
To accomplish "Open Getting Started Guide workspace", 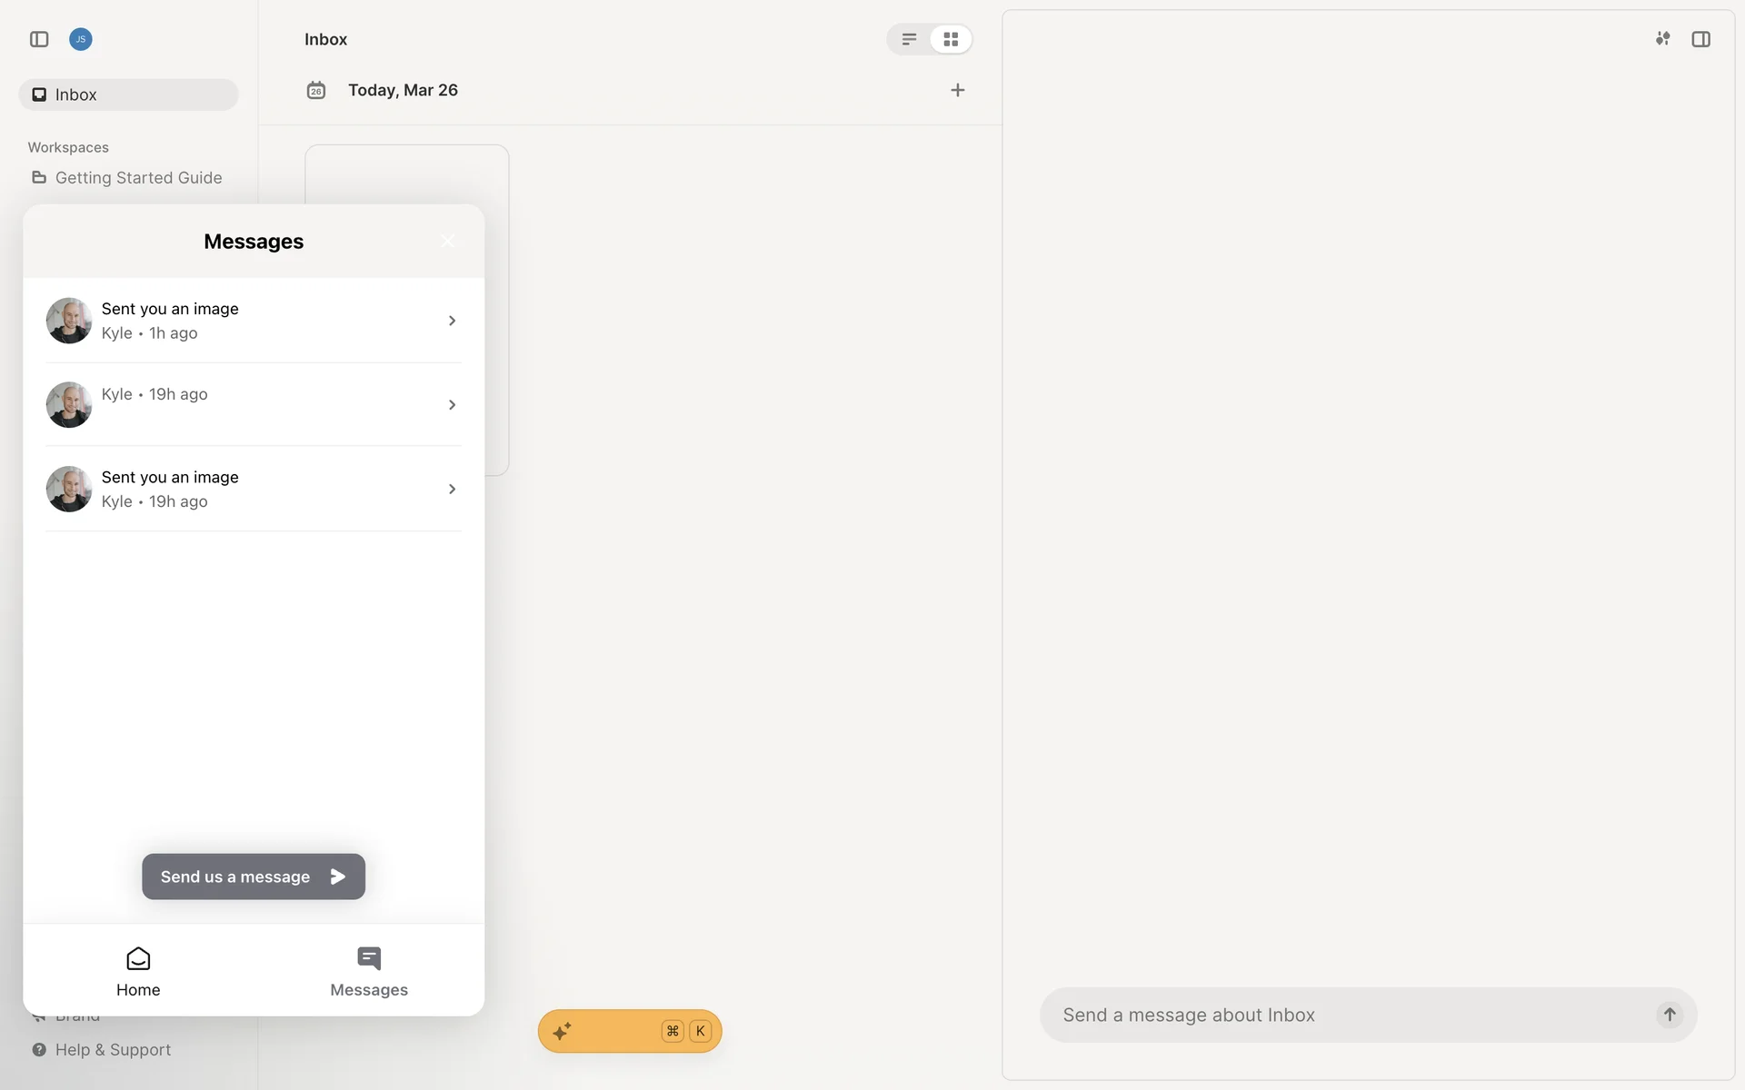I will [138, 178].
